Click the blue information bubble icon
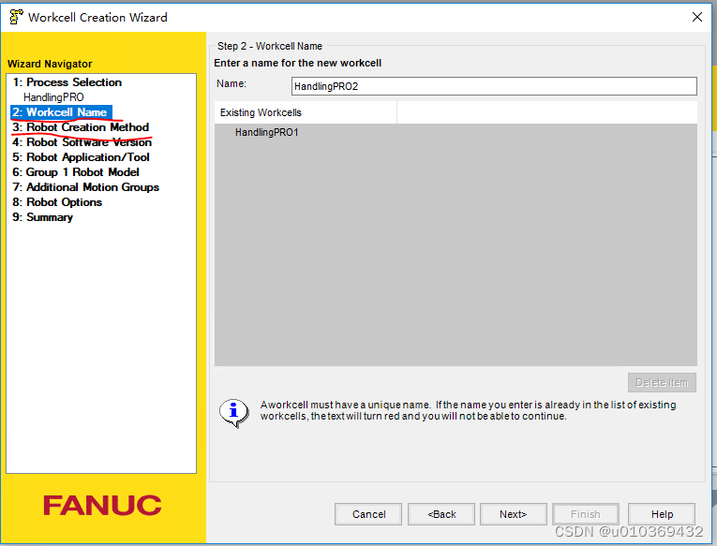 point(233,412)
